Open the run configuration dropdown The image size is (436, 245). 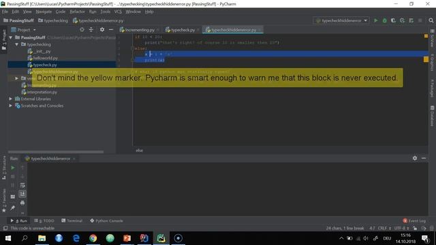(x=342, y=20)
